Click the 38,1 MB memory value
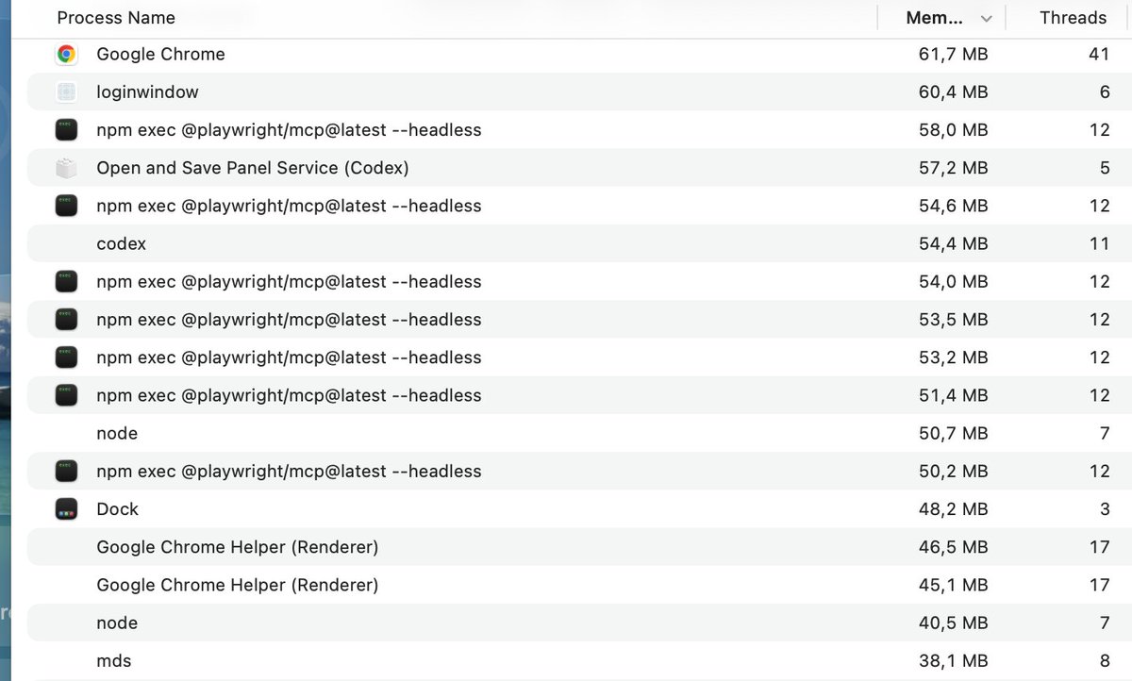 (954, 660)
